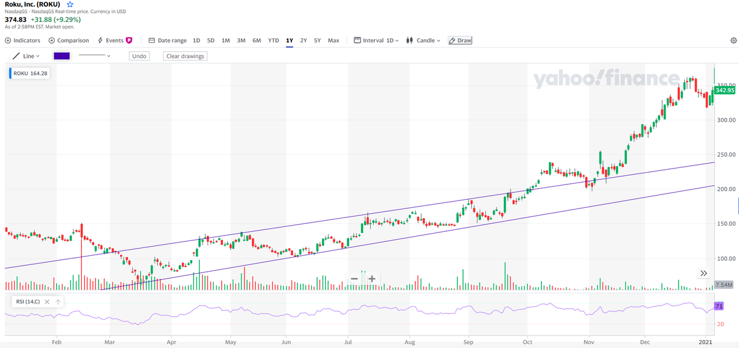Click the 300.00 price axis label

pos(727,119)
